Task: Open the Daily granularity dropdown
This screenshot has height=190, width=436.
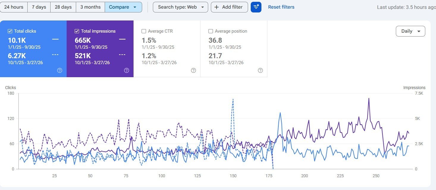Action: 410,31
